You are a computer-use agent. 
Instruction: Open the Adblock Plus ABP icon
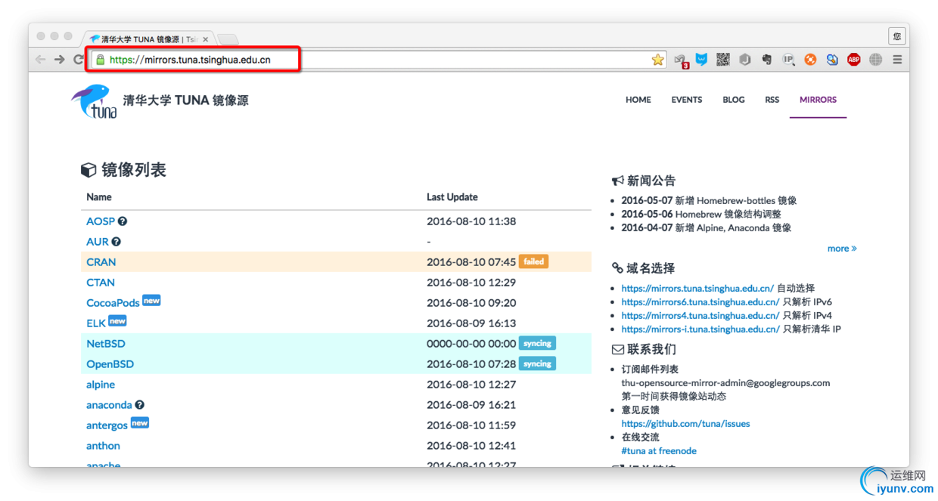pos(854,59)
